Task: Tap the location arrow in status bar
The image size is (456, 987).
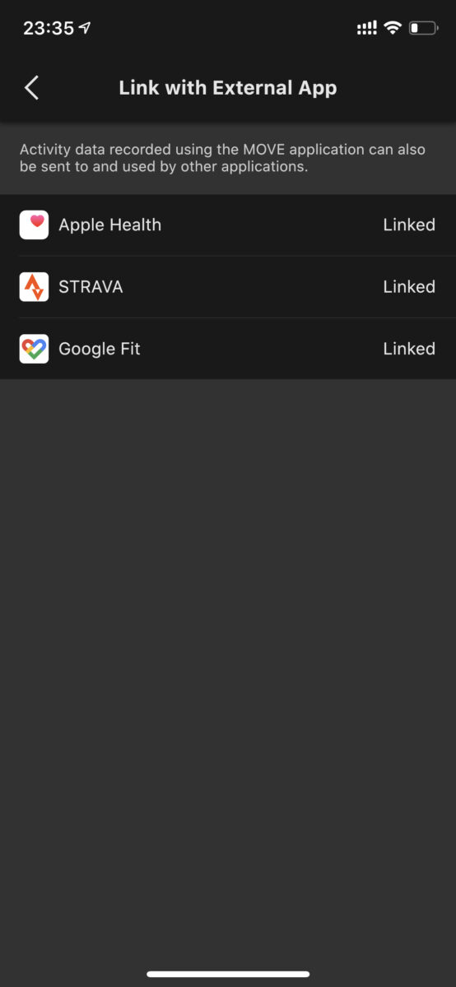Action: tap(86, 28)
